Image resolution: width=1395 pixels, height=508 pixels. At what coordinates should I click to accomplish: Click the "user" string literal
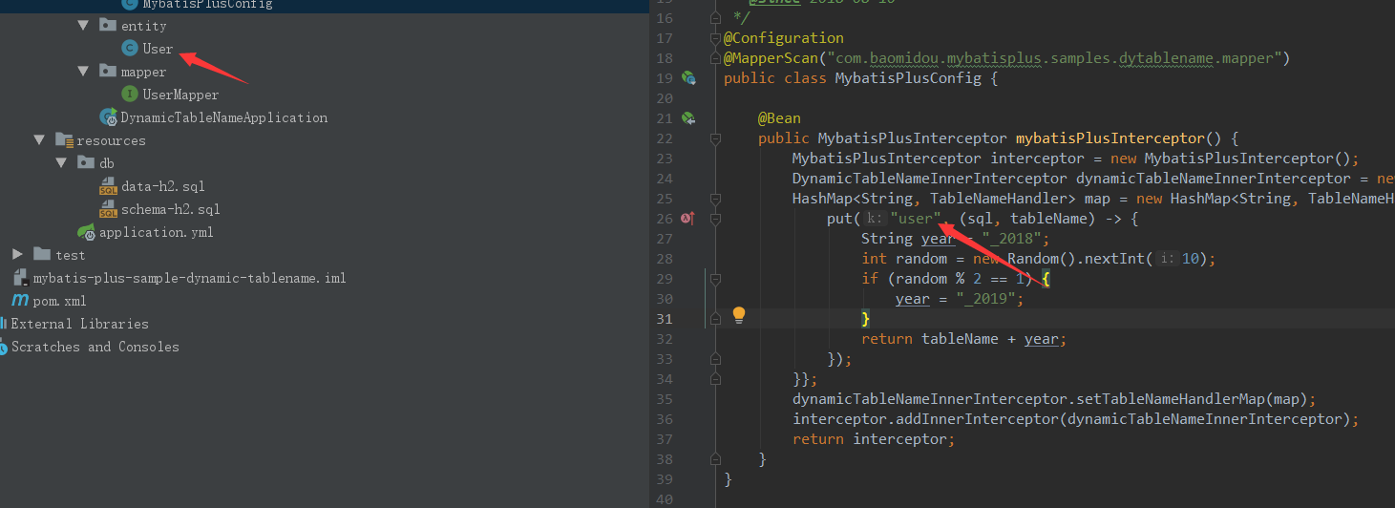tap(916, 219)
